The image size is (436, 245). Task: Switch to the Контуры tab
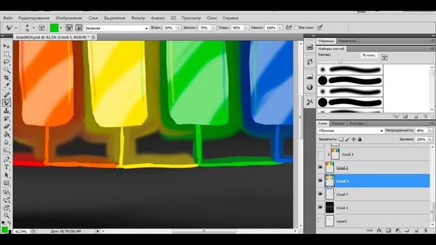pyautogui.click(x=357, y=123)
